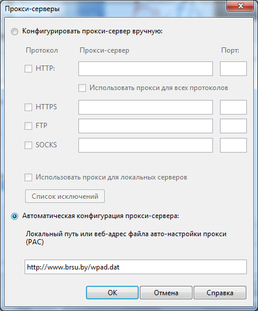Image resolution: width=258 pixels, height=311 pixels.
Task: Select automatic proxy configuration radio button
Action: coord(15,216)
